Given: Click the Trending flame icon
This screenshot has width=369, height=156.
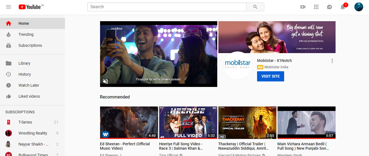Looking at the screenshot, I should click(x=9, y=34).
